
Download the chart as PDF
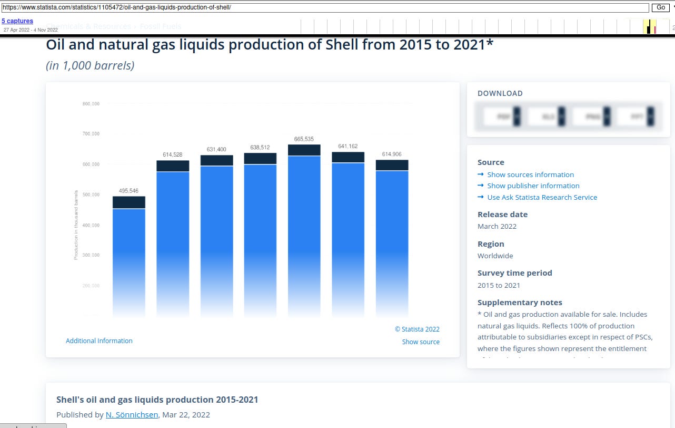click(x=502, y=116)
